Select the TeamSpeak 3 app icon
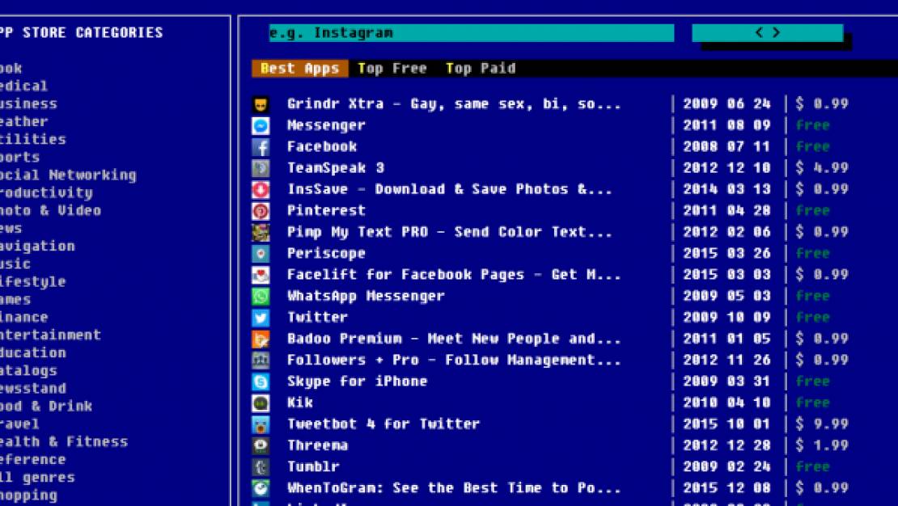Screen dimensions: 898x506 click(261, 168)
